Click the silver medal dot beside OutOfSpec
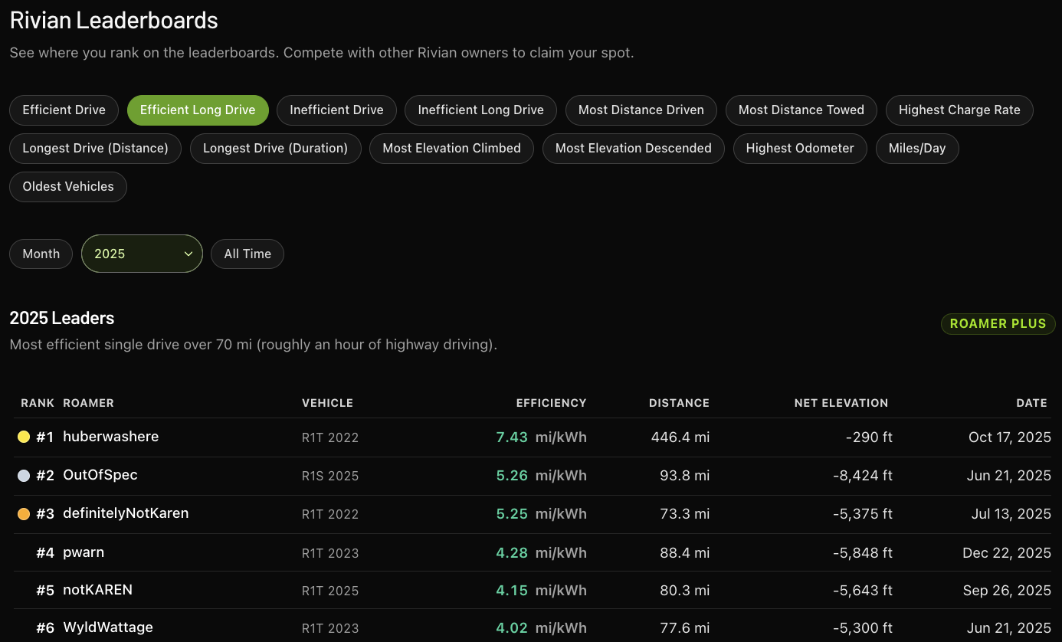The width and height of the screenshot is (1062, 642). [24, 476]
